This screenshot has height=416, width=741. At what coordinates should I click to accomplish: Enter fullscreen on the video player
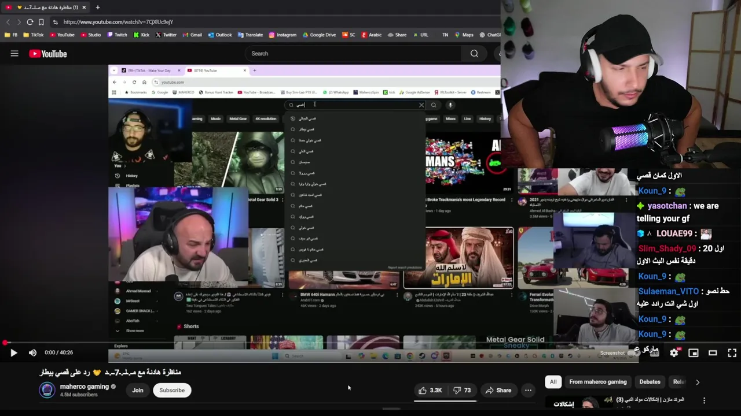pyautogui.click(x=732, y=352)
